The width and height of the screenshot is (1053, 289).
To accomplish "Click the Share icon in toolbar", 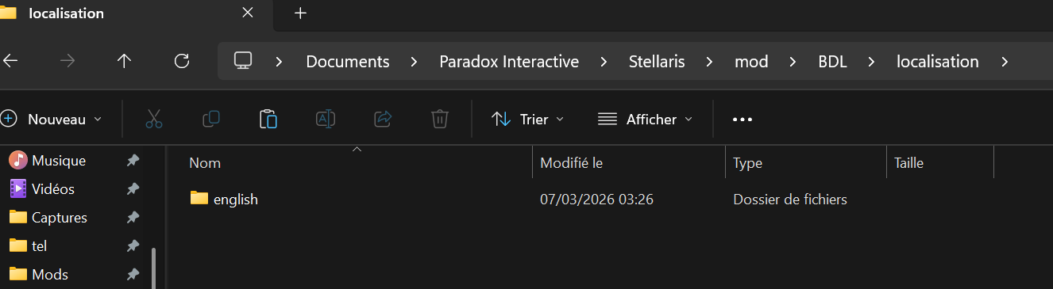I will tap(383, 120).
